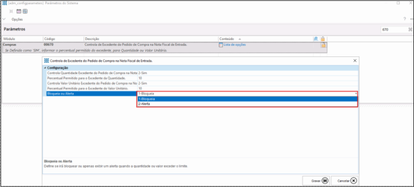Collapse the Configuração section
This screenshot has width=414, height=187.
[x=45, y=68]
